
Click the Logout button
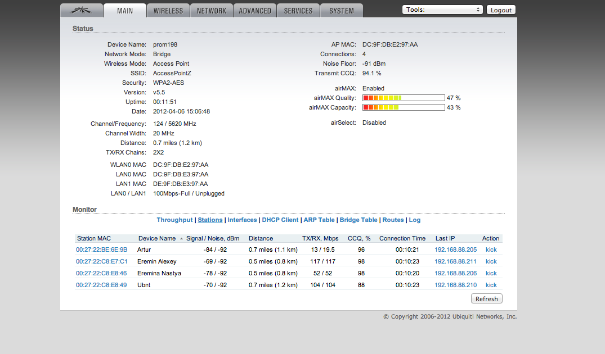tap(501, 10)
